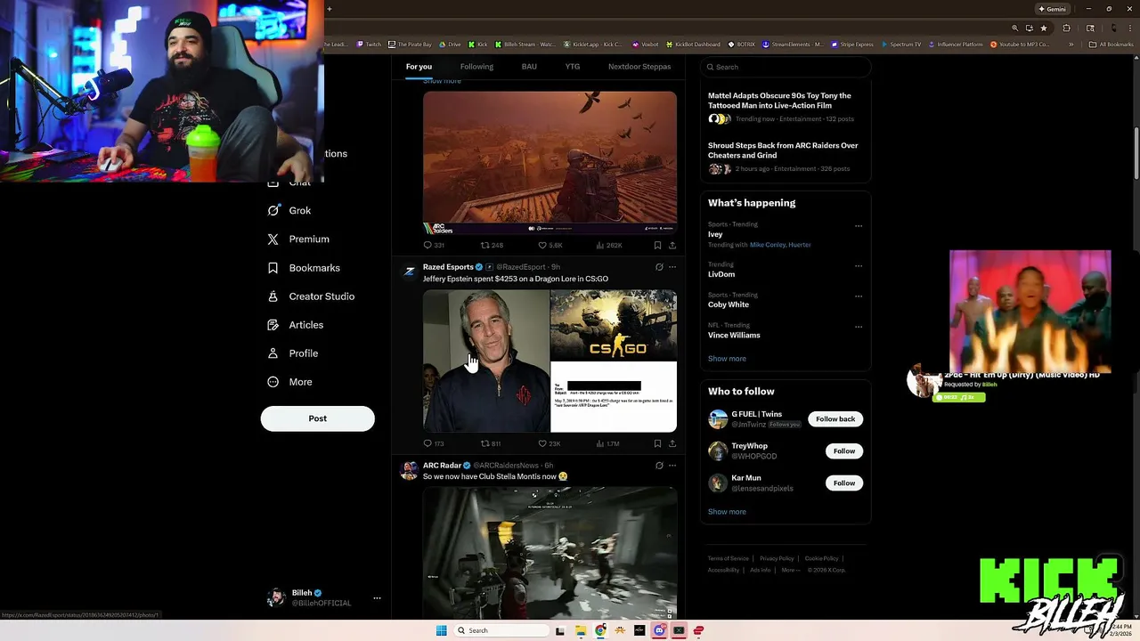This screenshot has height=641, width=1140.
Task: Click the X search field
Action: point(785,67)
